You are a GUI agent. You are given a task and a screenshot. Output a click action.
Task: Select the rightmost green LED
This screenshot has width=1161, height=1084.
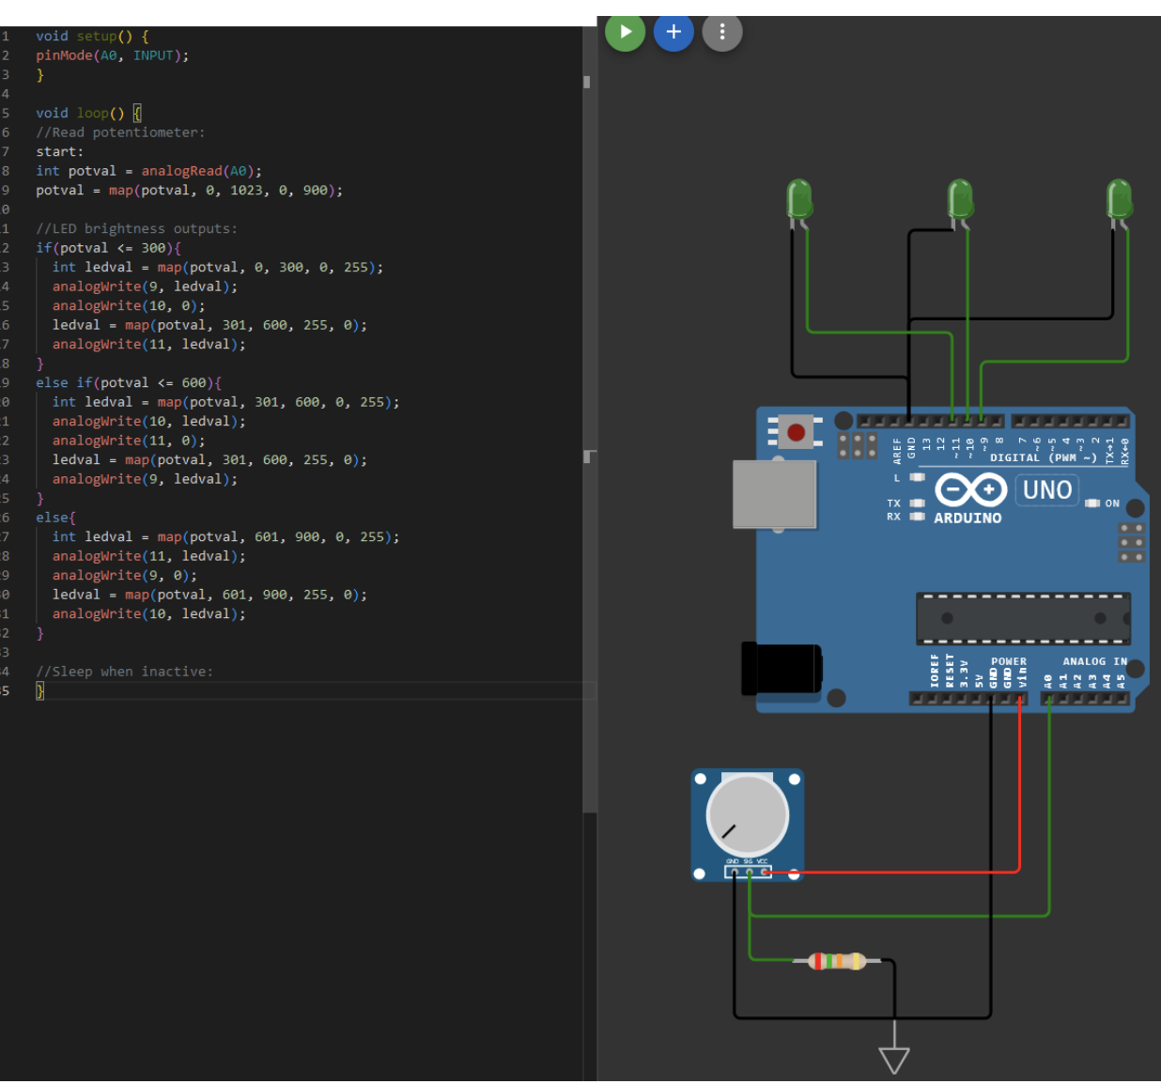(x=1120, y=200)
